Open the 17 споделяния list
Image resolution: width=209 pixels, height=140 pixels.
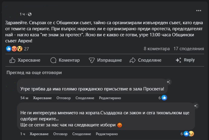tap(189, 48)
